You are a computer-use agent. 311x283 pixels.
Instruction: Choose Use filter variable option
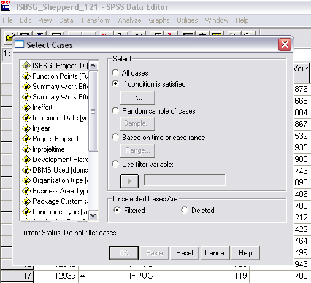click(x=115, y=164)
